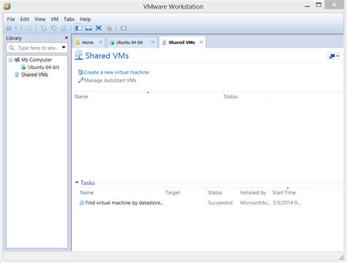This screenshot has height=263, width=347.
Task: Sort VM list by Status column
Action: click(231, 96)
